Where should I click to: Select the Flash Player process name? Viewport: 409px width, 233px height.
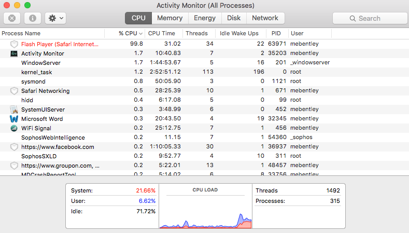tap(60, 44)
